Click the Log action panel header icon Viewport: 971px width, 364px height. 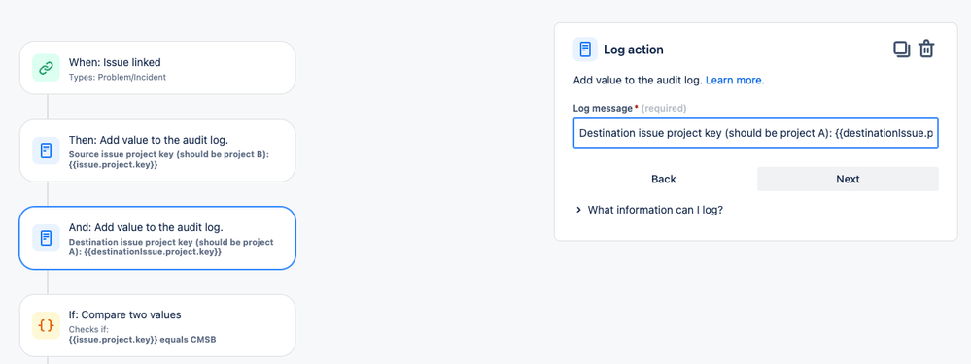[585, 50]
